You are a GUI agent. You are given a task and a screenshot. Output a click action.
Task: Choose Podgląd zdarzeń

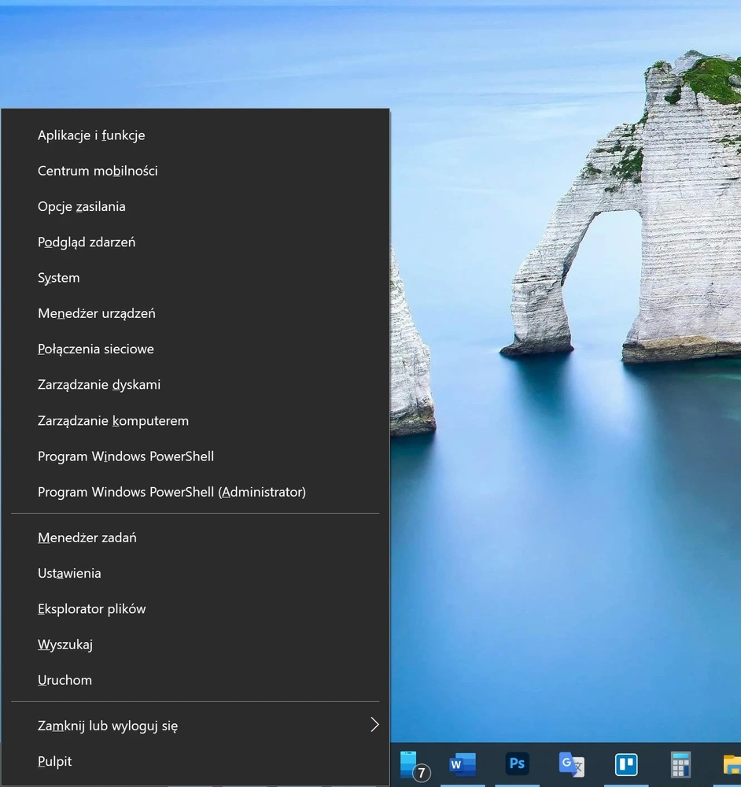click(195, 242)
